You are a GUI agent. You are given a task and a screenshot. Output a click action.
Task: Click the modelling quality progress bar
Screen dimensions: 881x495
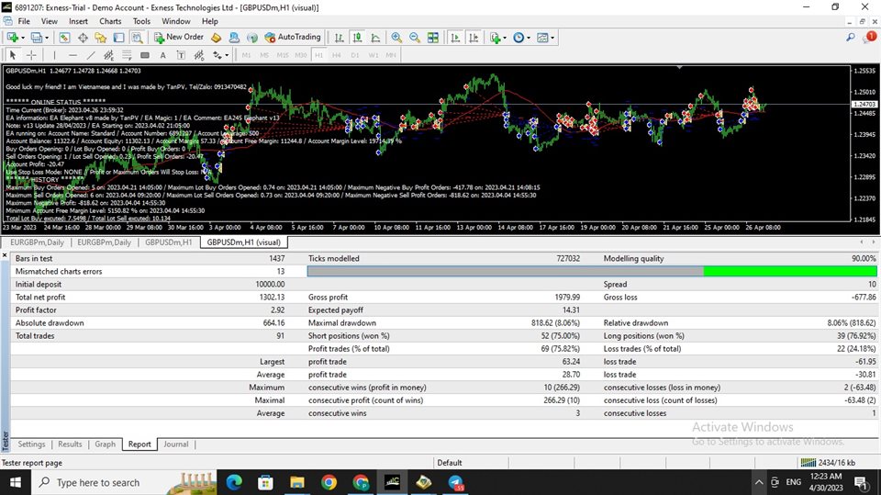(x=592, y=271)
